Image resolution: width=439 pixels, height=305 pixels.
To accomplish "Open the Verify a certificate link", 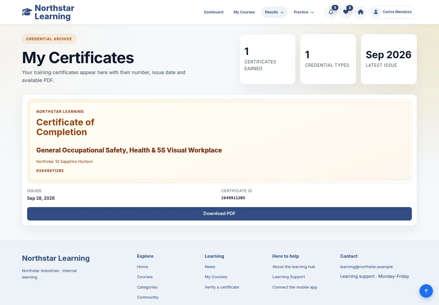I will (x=222, y=287).
